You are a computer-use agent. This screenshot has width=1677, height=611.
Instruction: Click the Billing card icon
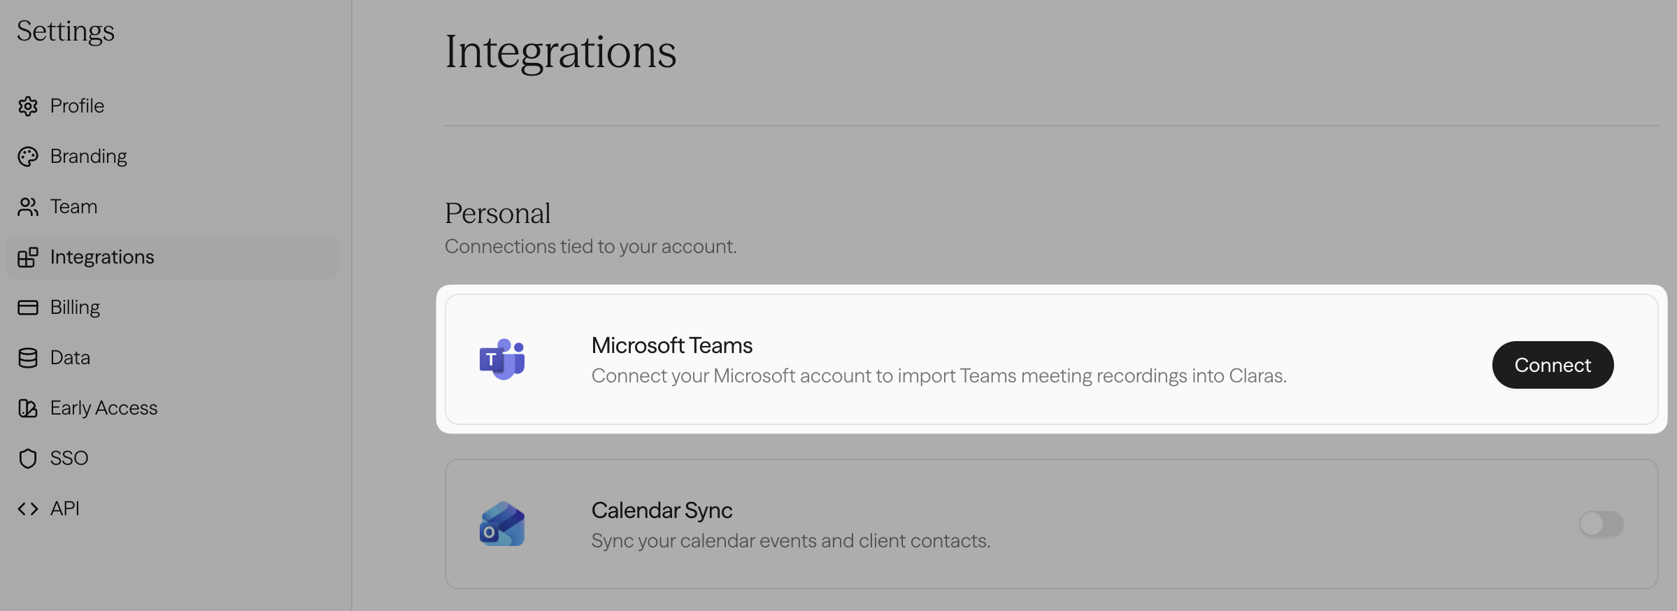[x=28, y=308]
